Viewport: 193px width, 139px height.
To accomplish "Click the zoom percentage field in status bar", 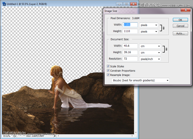I will coord(7,136).
